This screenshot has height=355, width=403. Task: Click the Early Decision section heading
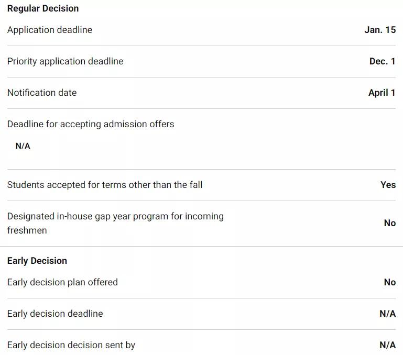pos(37,261)
